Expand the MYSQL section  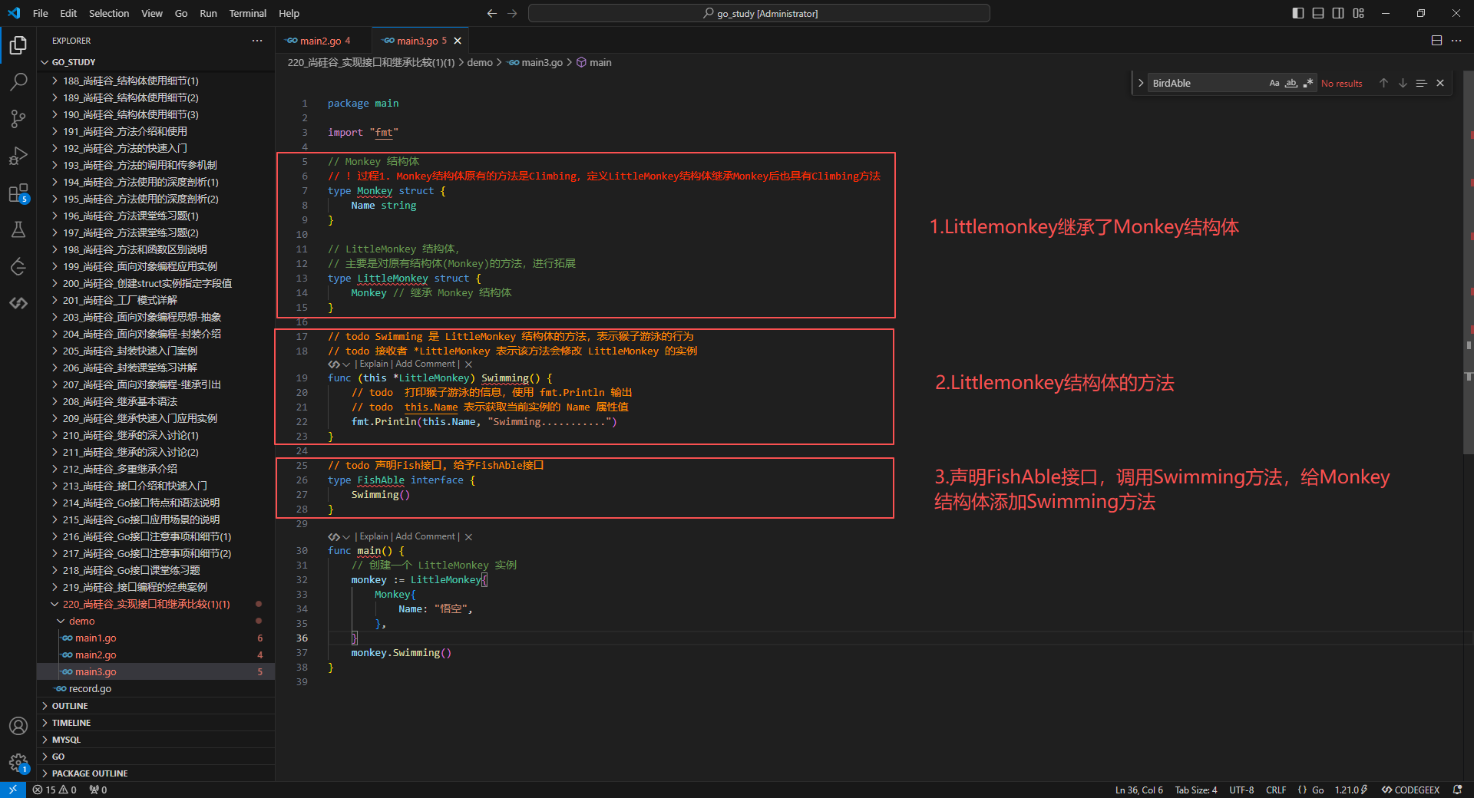point(156,740)
